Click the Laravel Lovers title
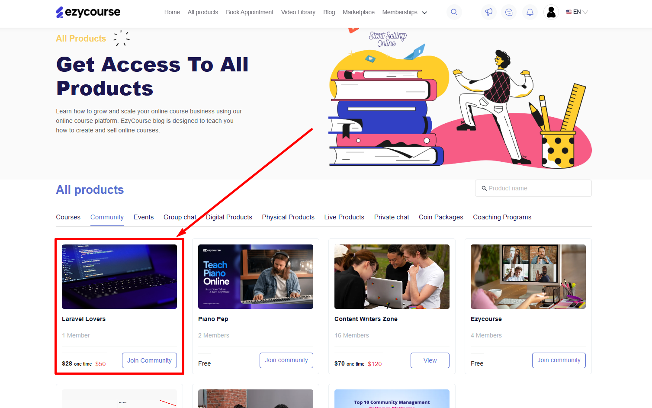 tap(84, 319)
